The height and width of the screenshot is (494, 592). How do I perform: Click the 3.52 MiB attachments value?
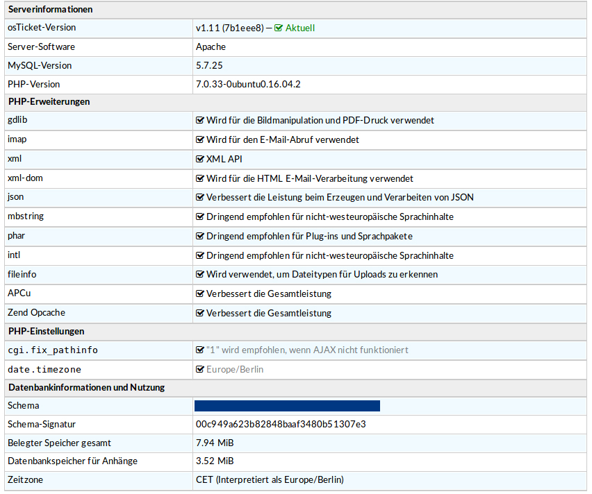click(215, 461)
